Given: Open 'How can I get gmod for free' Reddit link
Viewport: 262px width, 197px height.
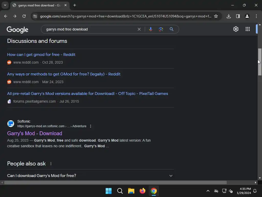Looking at the screenshot, I should coord(41,55).
